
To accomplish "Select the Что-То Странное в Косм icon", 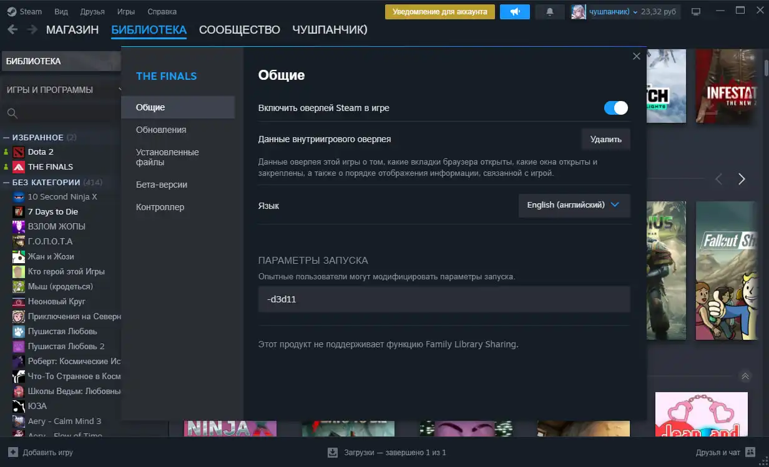I will coord(19,376).
